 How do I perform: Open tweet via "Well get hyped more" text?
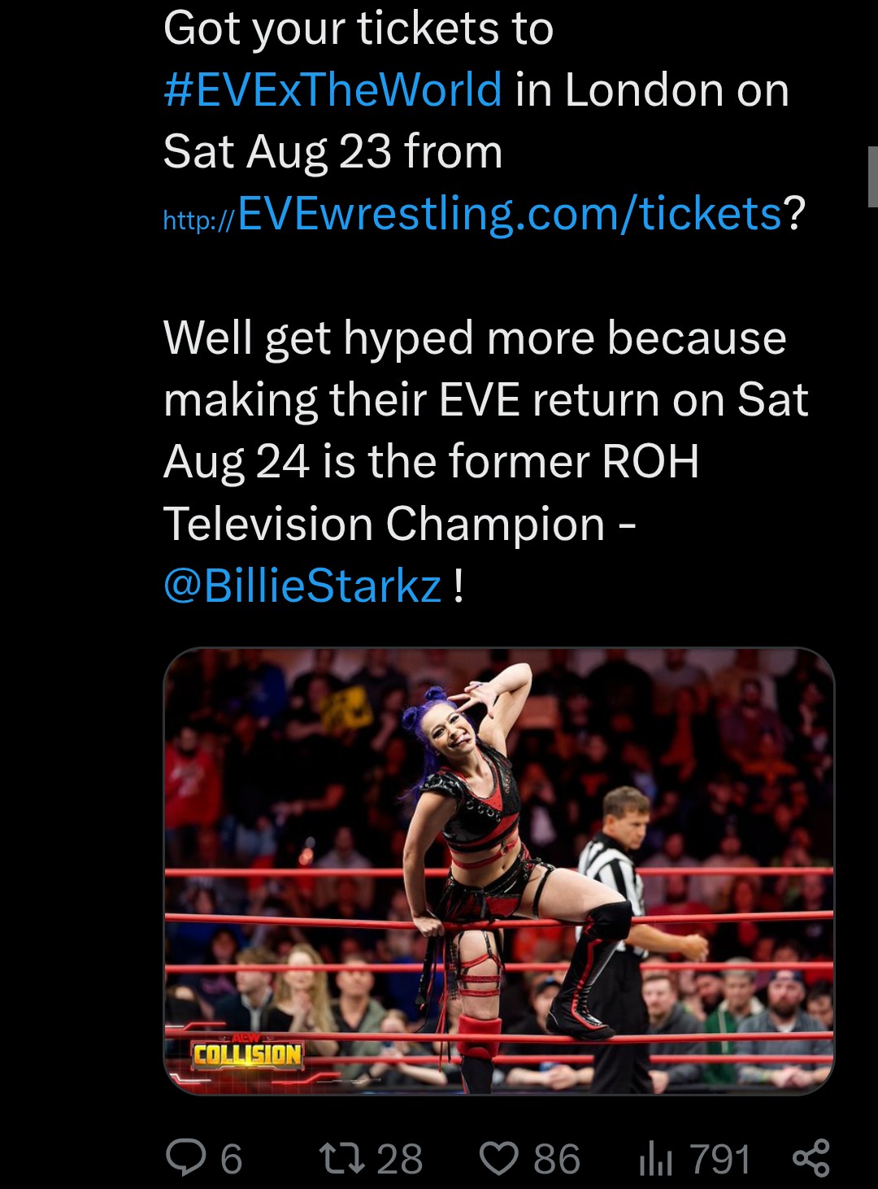pyautogui.click(x=475, y=338)
